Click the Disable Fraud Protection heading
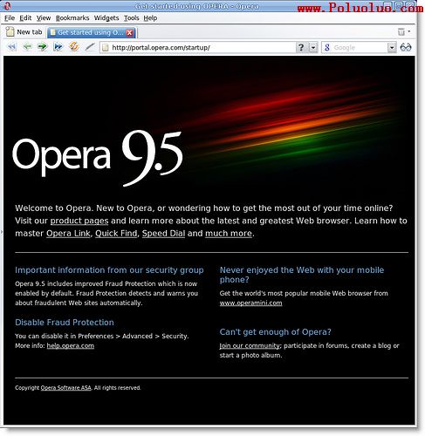The image size is (425, 436). [65, 323]
